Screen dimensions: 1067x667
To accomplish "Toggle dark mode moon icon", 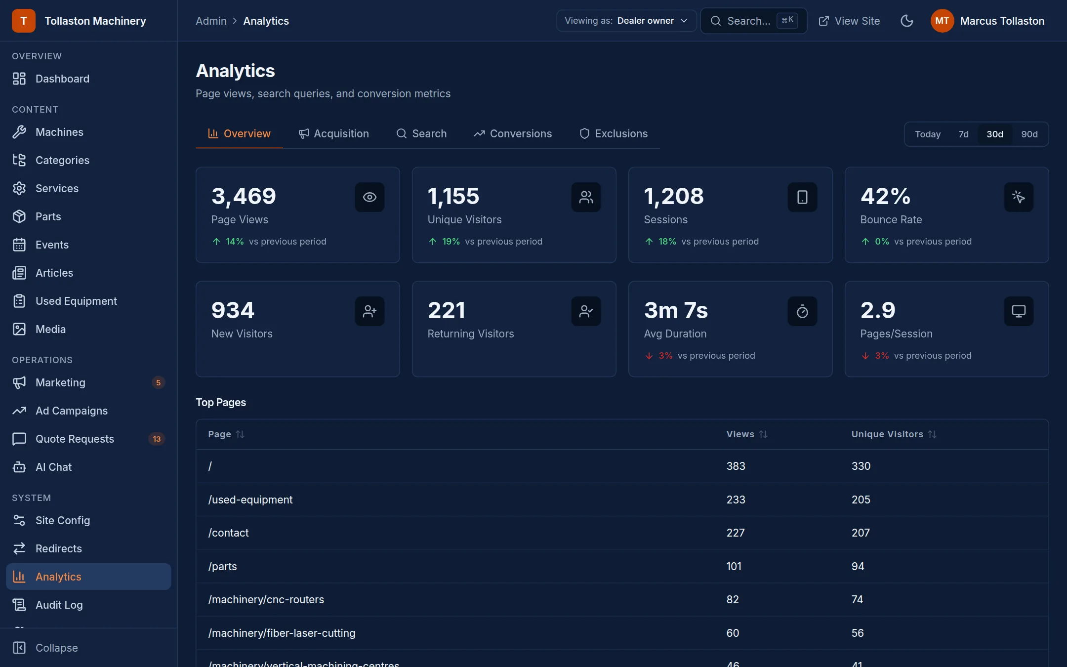I will point(906,21).
